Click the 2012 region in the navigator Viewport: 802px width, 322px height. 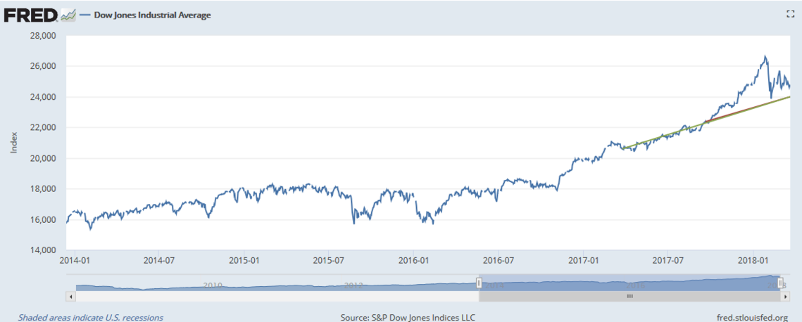click(x=353, y=284)
